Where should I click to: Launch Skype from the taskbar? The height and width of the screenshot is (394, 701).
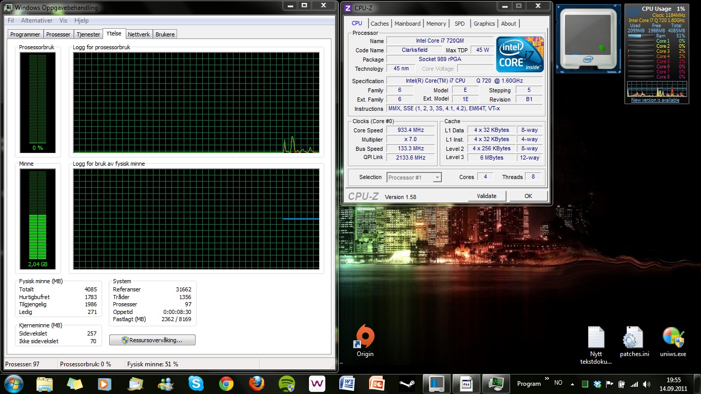point(196,383)
